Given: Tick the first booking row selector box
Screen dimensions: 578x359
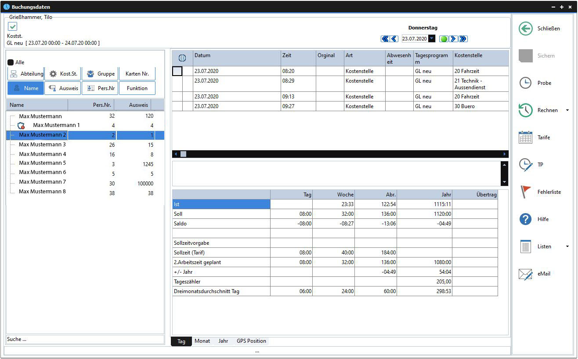Looking at the screenshot, I should coord(177,71).
